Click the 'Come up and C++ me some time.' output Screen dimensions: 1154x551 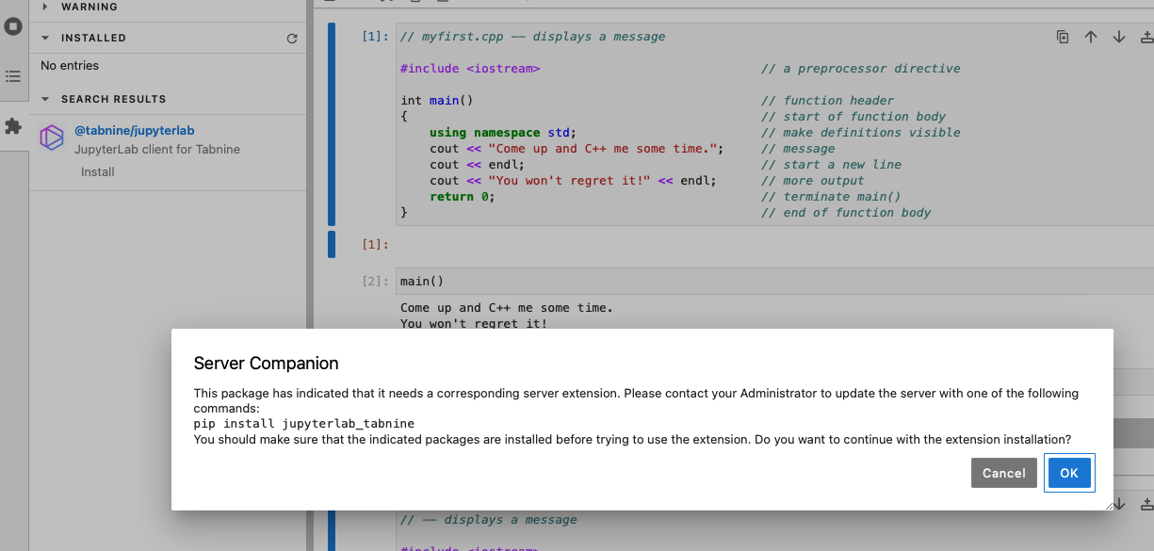click(x=507, y=308)
